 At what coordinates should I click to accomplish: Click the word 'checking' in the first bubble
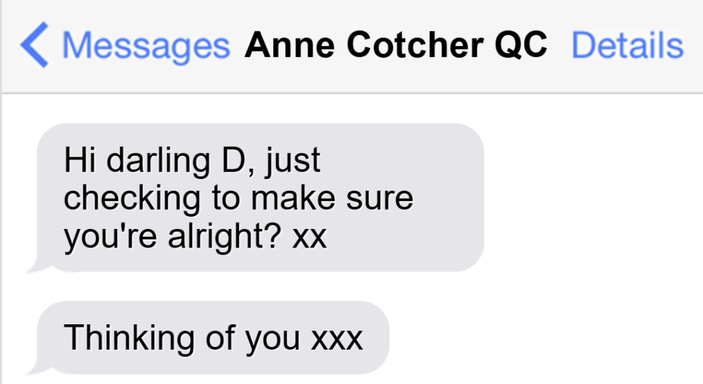132,199
